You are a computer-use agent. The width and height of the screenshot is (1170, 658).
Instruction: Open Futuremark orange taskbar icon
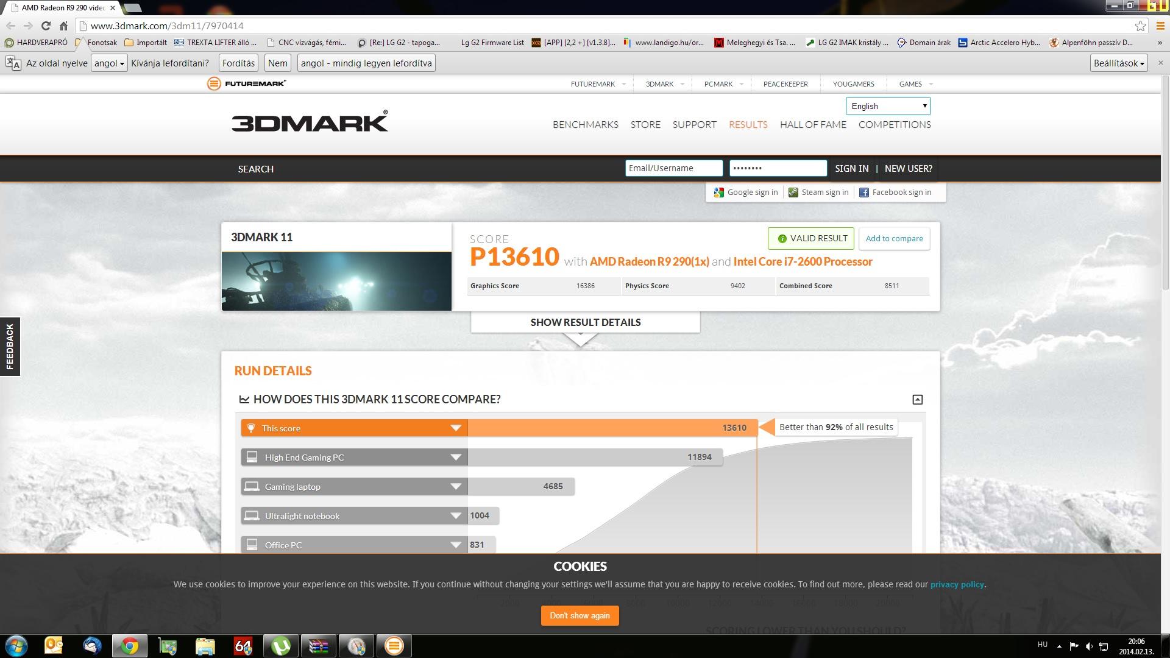394,646
